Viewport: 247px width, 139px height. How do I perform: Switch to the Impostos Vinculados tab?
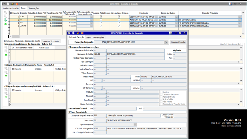[x=51, y=41]
